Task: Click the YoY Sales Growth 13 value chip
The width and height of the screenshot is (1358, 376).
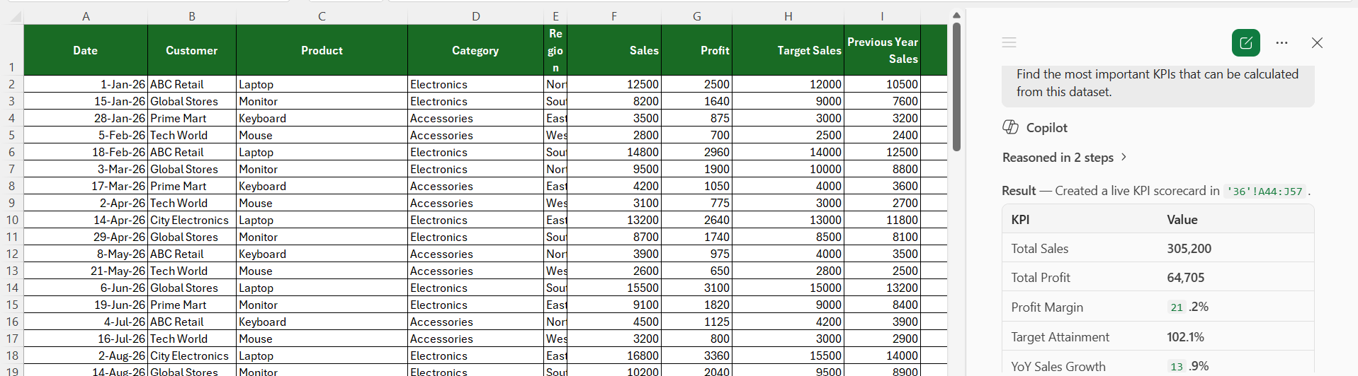Action: (x=1177, y=367)
